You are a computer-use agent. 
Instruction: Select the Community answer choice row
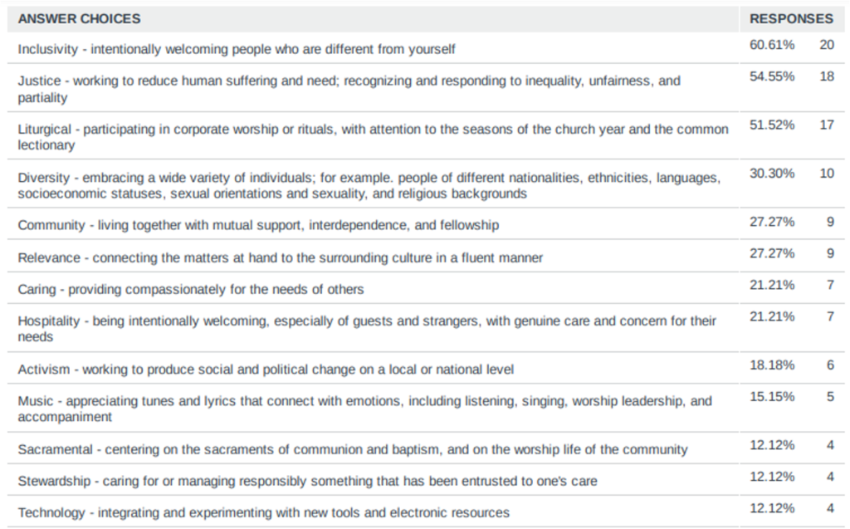pyautogui.click(x=258, y=225)
